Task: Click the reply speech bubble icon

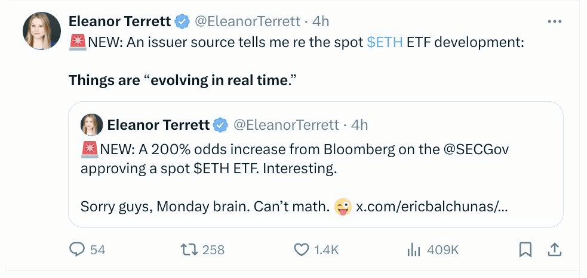Action: [77, 249]
